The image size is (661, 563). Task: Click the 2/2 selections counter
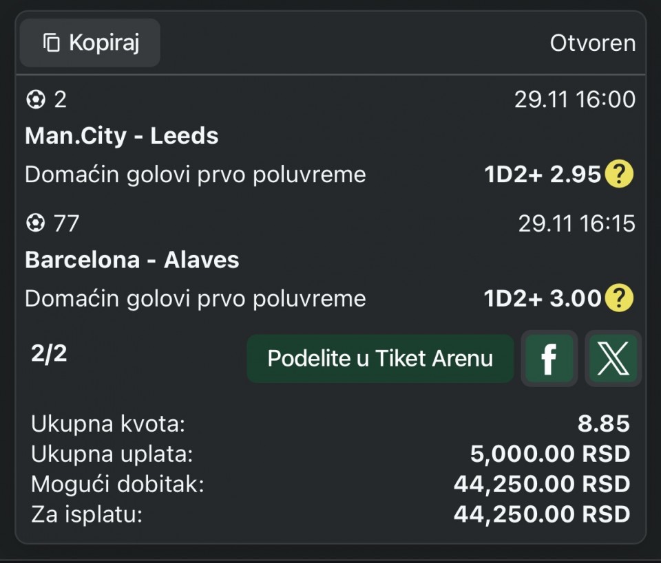click(x=49, y=354)
